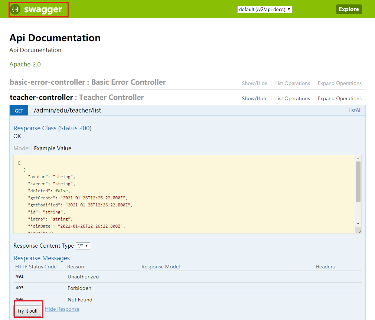Open the Response Content Type dropdown
This screenshot has height=320, width=375.
[83, 246]
